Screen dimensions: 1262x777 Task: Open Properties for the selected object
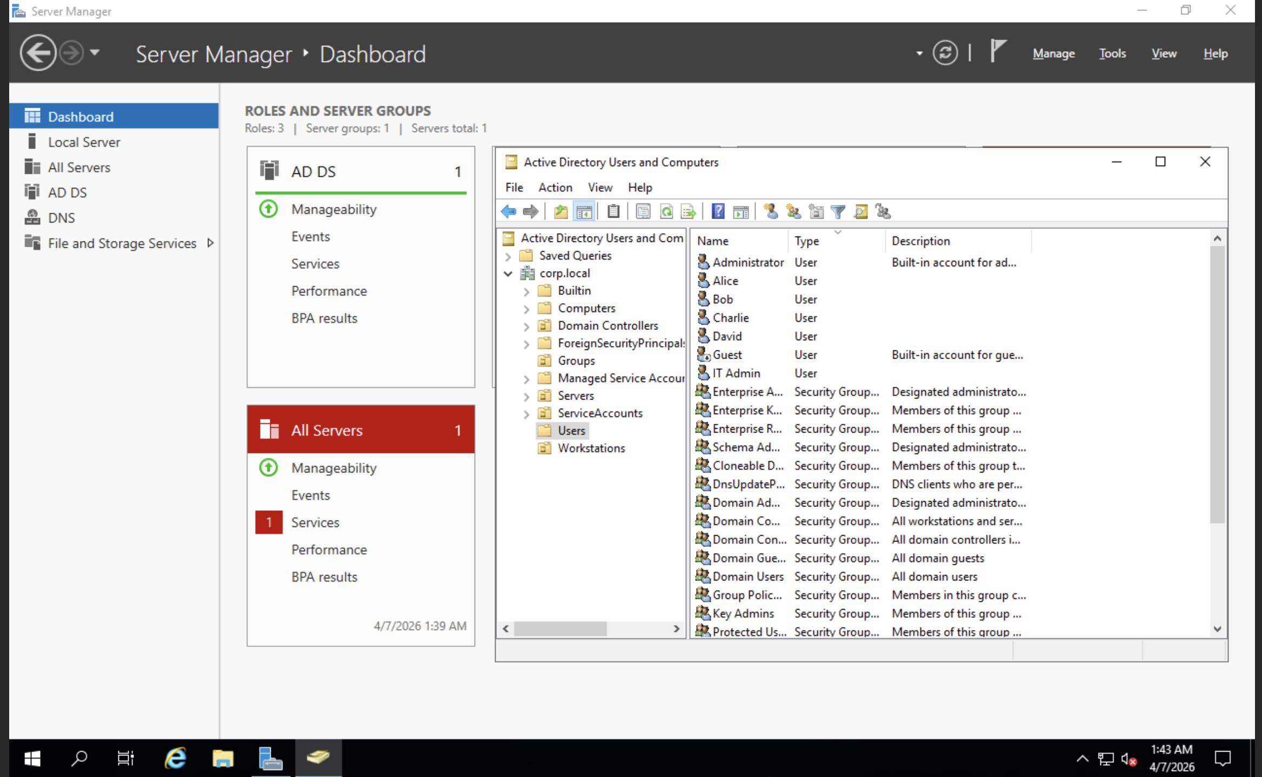[643, 211]
